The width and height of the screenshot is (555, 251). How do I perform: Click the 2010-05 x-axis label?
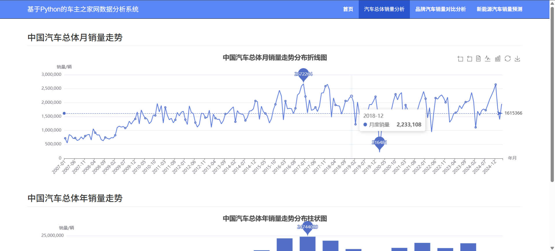(x=139, y=167)
